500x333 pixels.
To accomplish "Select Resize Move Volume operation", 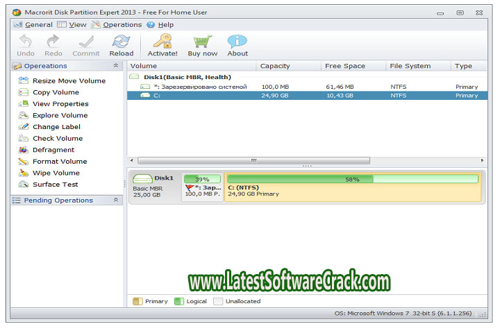I will pyautogui.click(x=62, y=80).
